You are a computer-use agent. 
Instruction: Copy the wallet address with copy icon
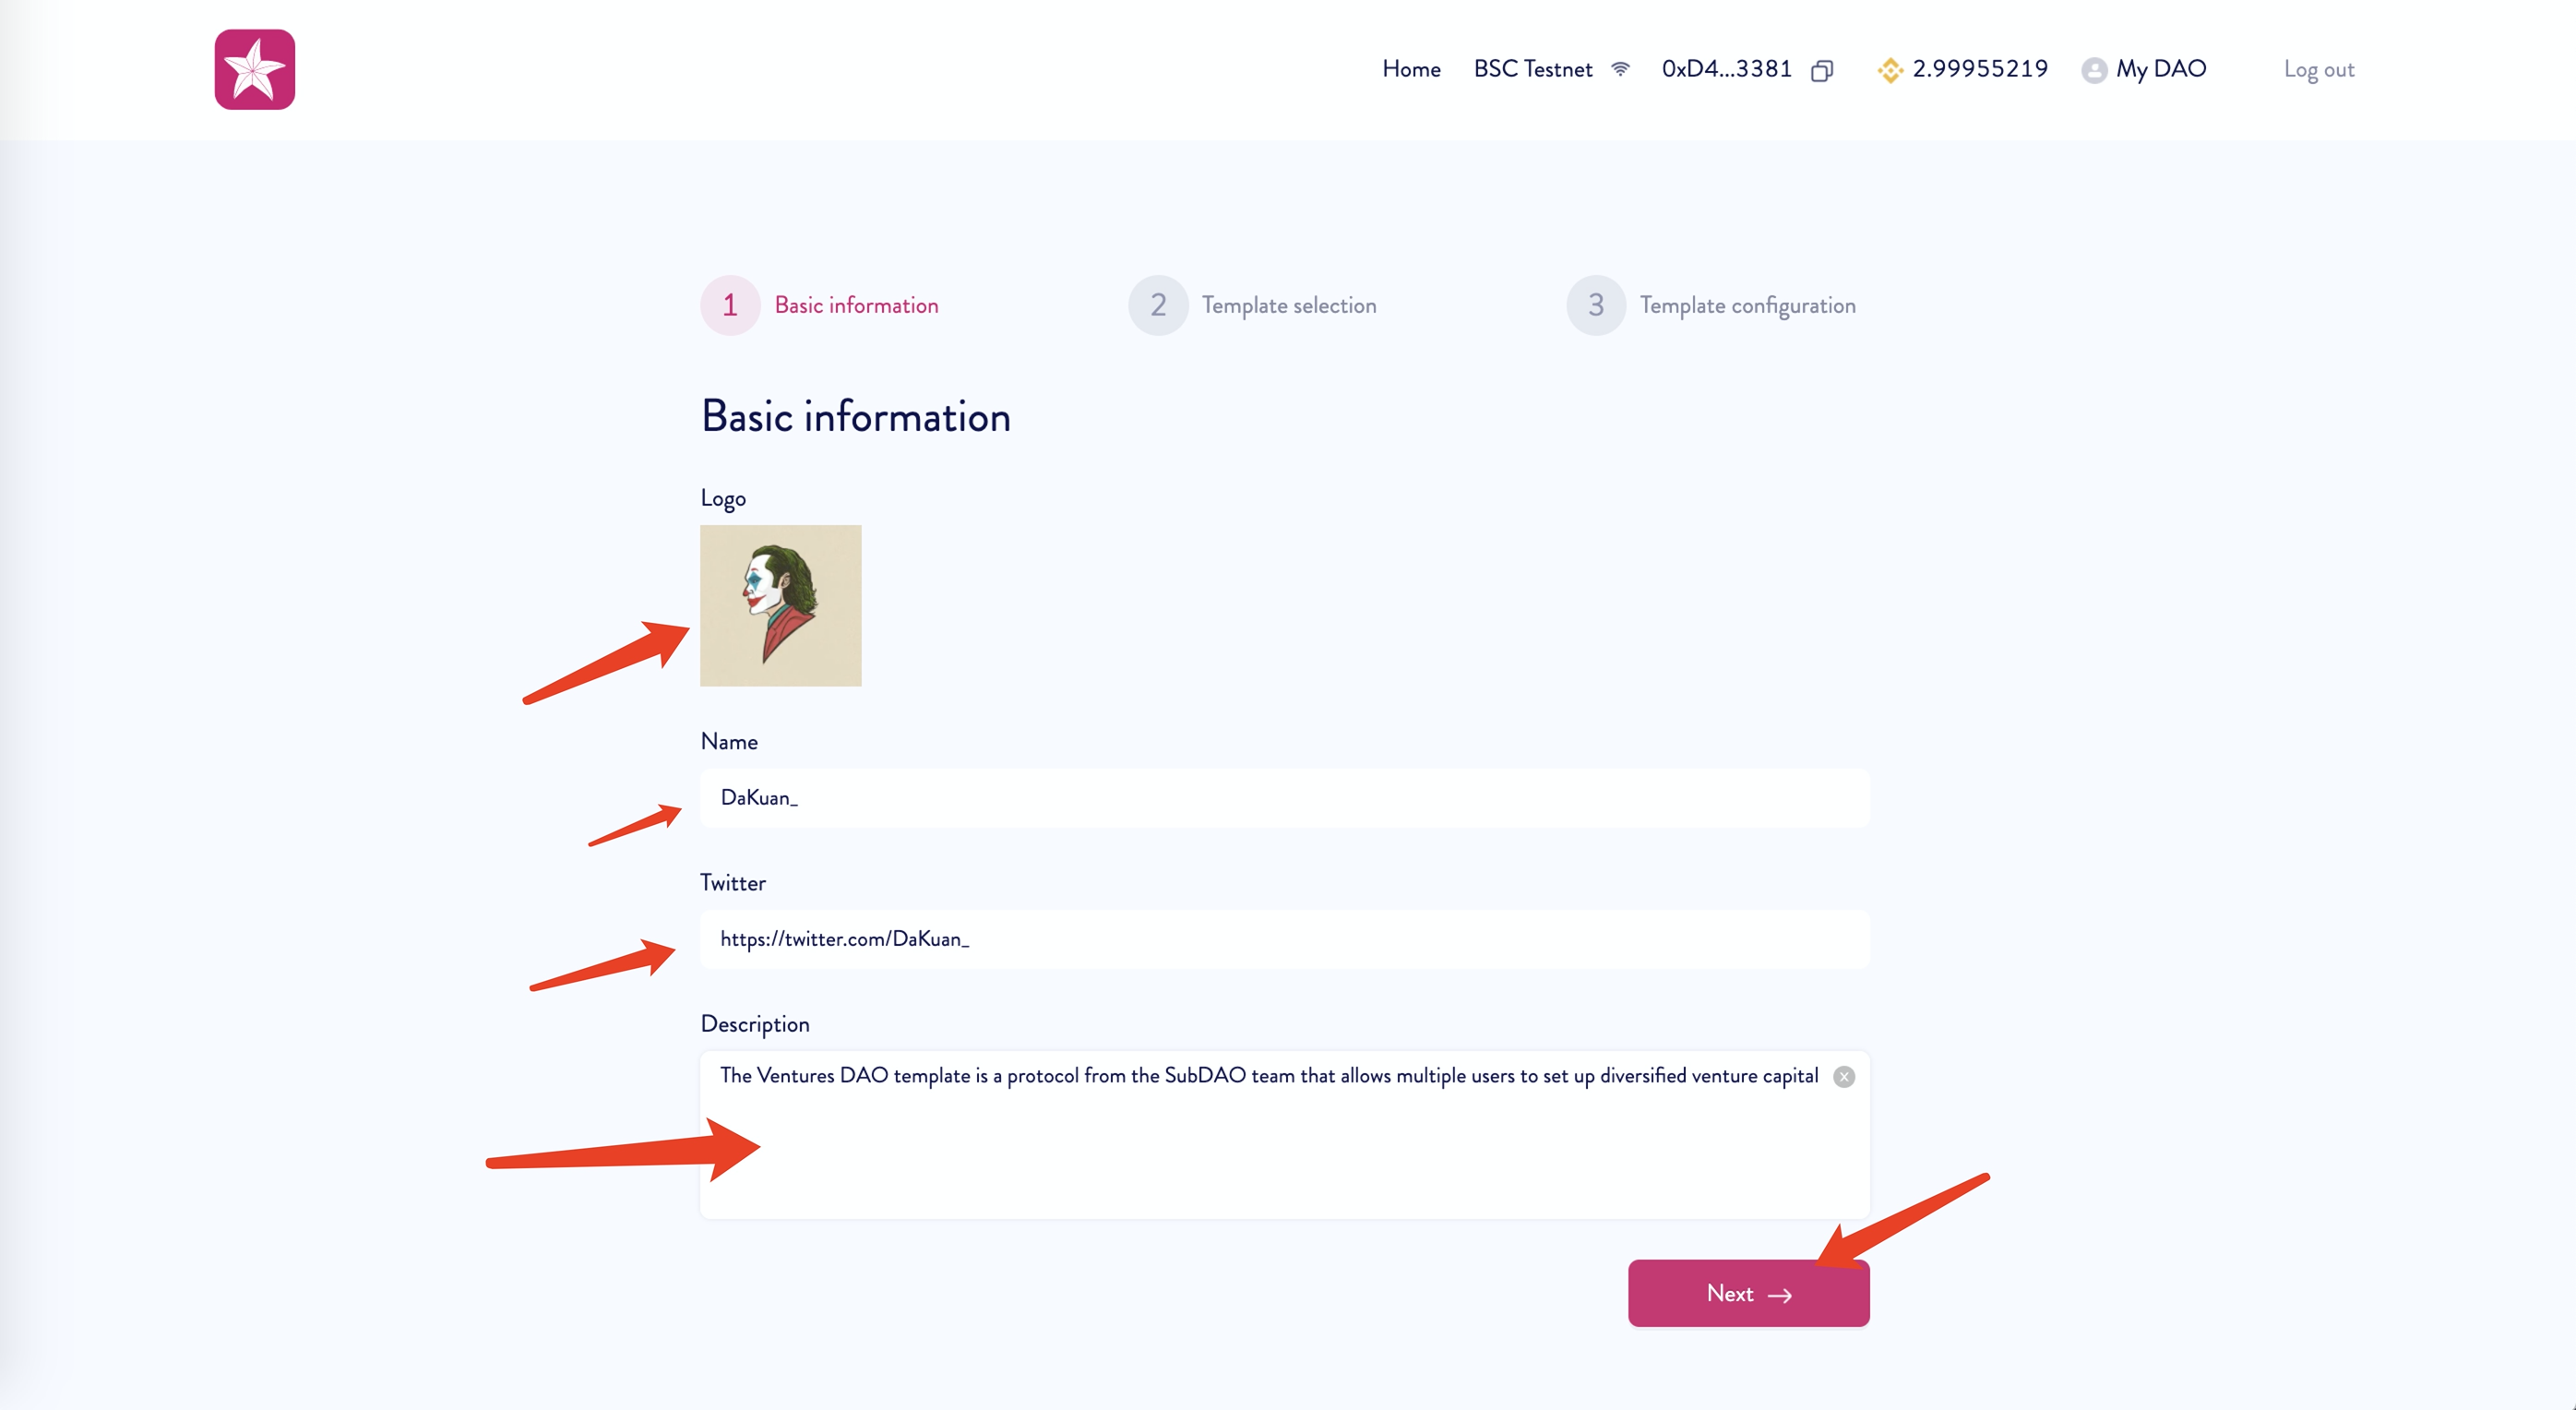(x=1821, y=70)
